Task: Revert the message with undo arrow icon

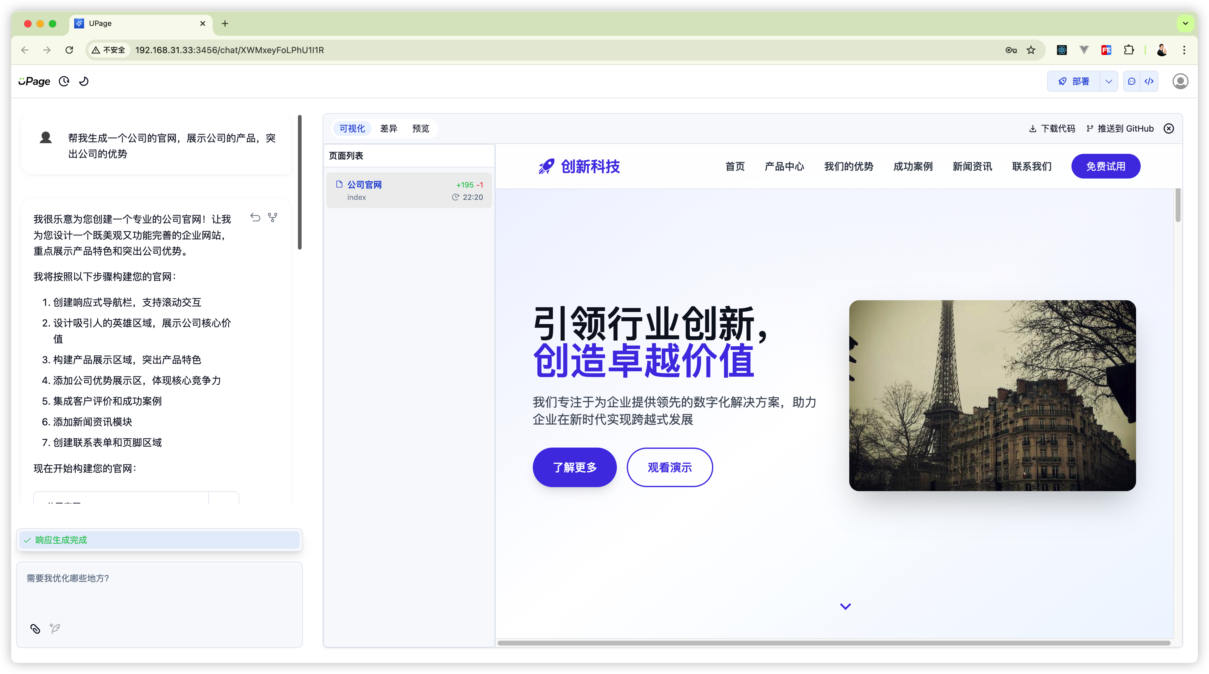Action: click(255, 217)
